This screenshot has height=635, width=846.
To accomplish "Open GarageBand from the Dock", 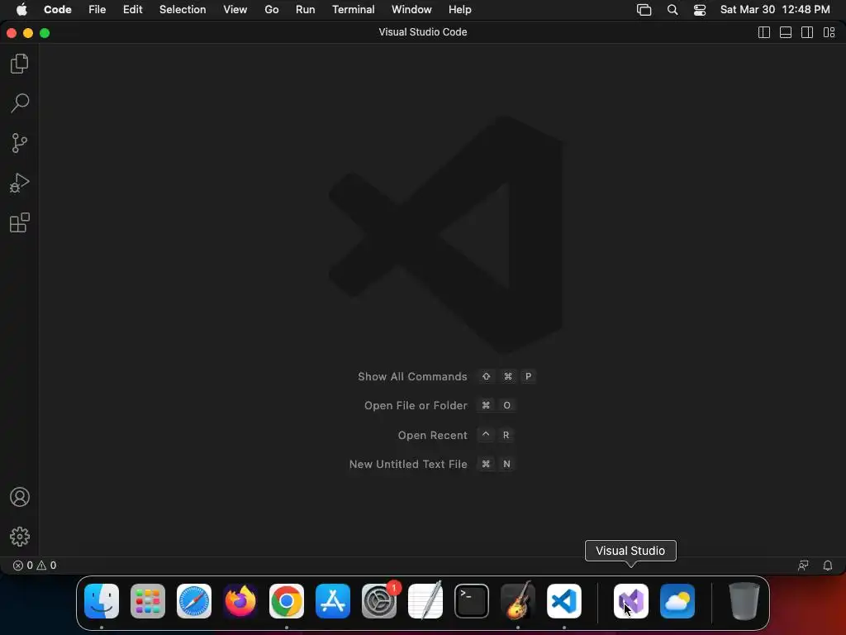I will (x=518, y=601).
